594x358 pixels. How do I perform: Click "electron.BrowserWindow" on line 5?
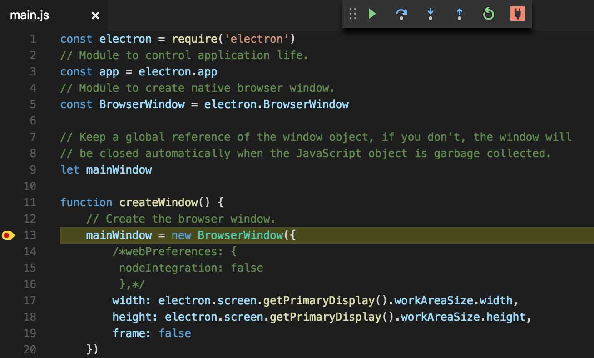[277, 104]
